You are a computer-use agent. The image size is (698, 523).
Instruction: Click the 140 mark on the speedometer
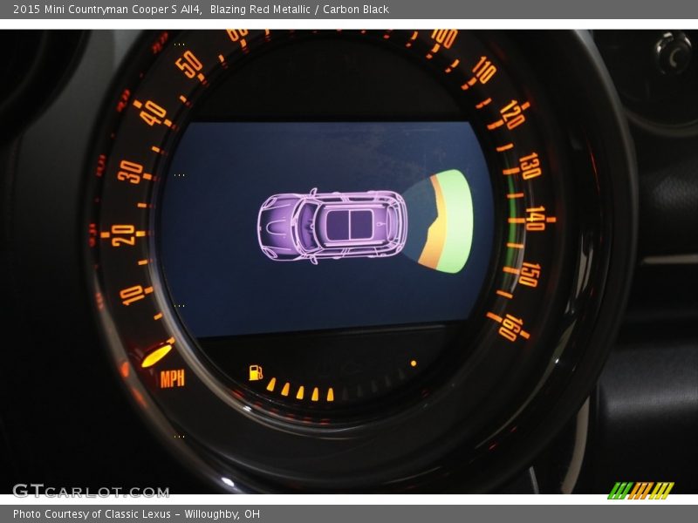pyautogui.click(x=534, y=219)
